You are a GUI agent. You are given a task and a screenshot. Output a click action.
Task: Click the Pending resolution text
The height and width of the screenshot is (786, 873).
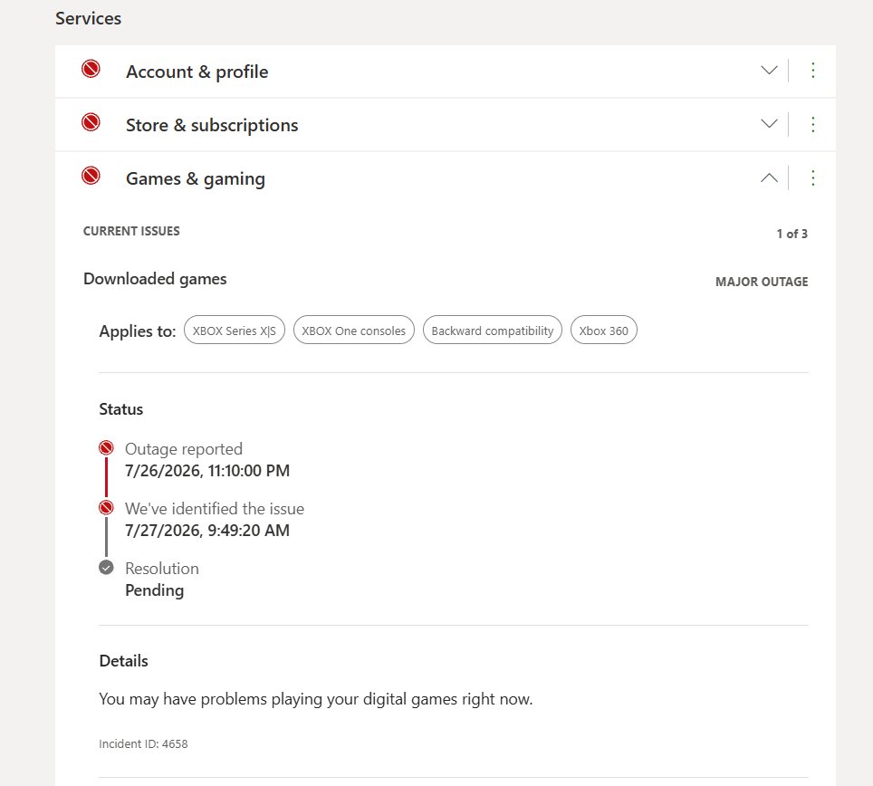tap(154, 590)
